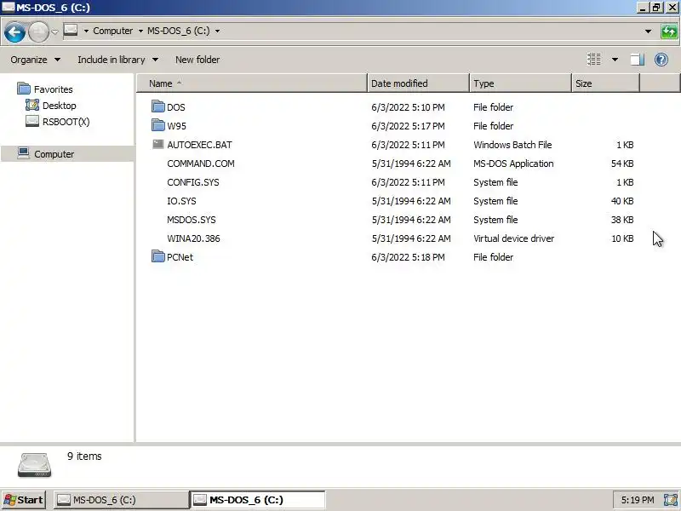
Task: Switch to the first MS-DOS_6 (C:) taskbar window
Action: 121,500
